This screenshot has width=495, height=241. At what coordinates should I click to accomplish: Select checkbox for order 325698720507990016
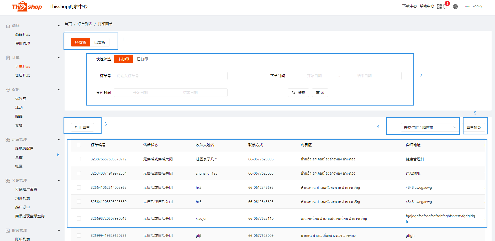click(x=79, y=218)
